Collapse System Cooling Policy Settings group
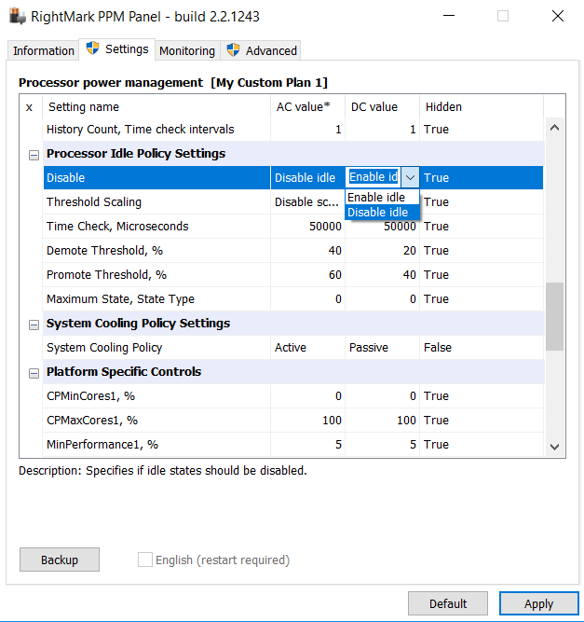The height and width of the screenshot is (622, 584). [34, 325]
